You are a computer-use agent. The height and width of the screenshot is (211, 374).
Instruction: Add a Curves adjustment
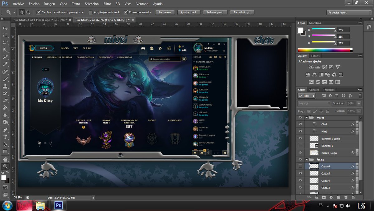(324, 67)
